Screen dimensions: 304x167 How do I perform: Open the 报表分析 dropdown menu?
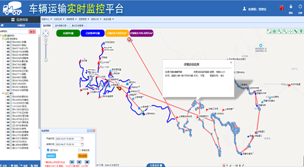point(96,19)
